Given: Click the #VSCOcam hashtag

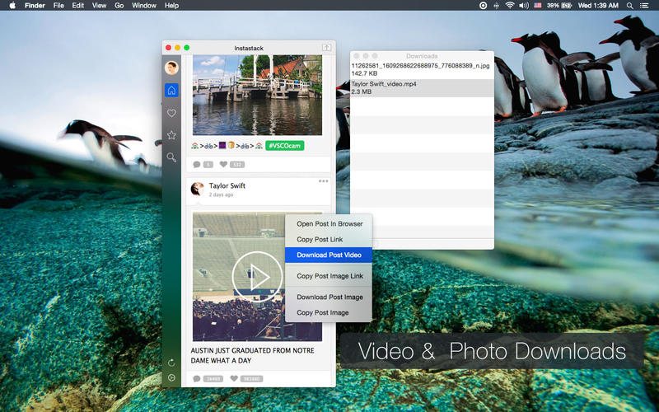Looking at the screenshot, I should coord(285,146).
